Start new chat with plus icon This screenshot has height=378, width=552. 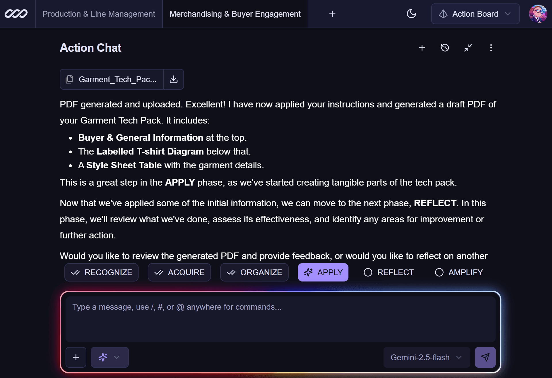pyautogui.click(x=422, y=48)
